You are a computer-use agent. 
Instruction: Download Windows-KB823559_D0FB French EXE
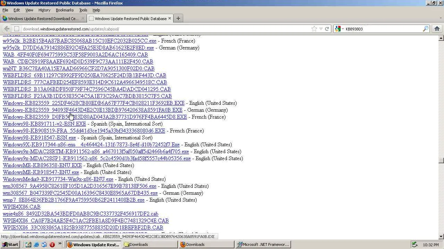[x=95, y=117]
